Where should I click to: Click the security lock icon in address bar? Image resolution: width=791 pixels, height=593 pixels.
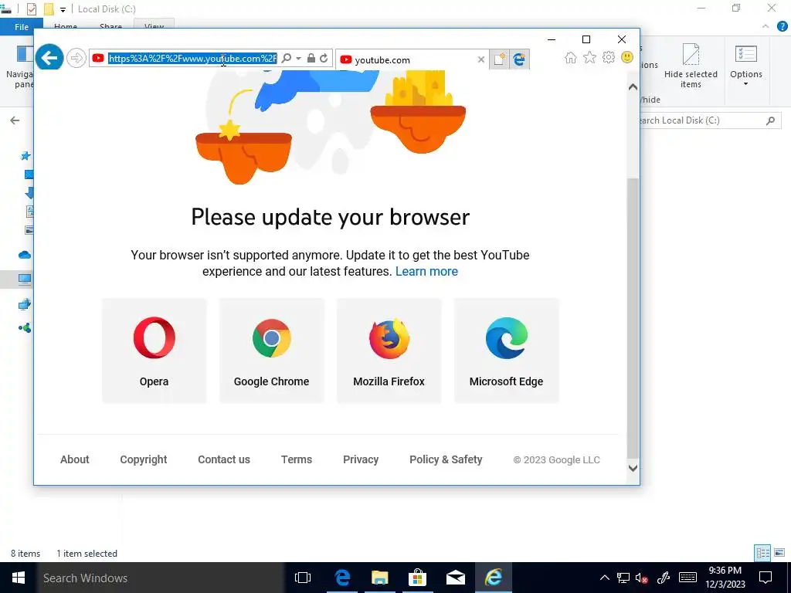click(311, 59)
